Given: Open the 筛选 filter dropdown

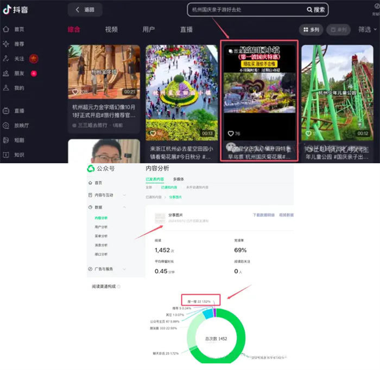Looking at the screenshot, I should point(366,29).
